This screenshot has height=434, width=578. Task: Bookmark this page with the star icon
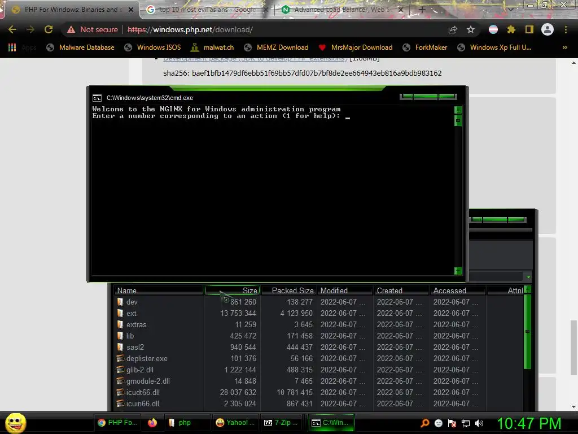tap(470, 29)
